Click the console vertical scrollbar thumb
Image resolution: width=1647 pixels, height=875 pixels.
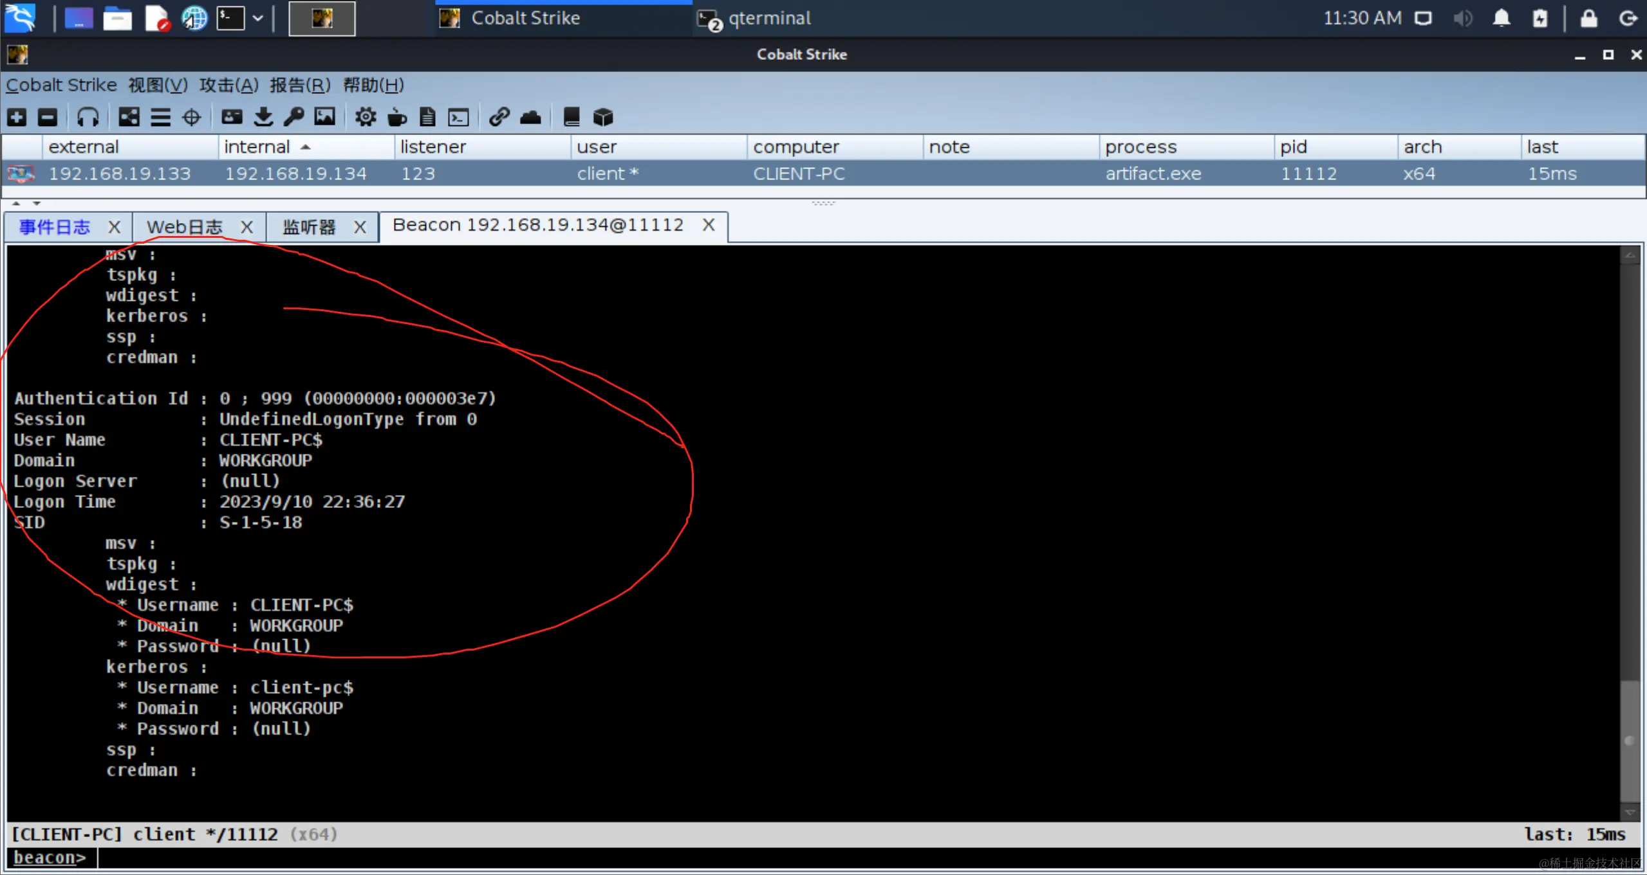pos(1629,739)
